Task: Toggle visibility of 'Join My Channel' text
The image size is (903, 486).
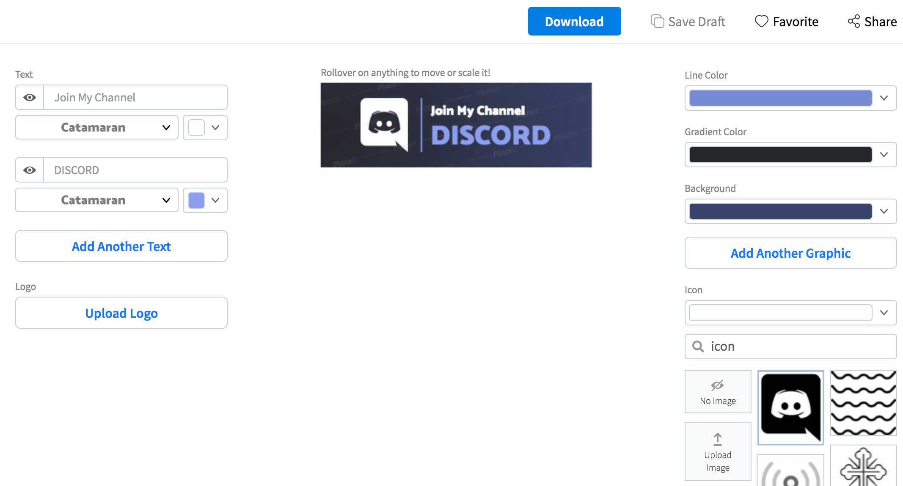Action: click(29, 97)
